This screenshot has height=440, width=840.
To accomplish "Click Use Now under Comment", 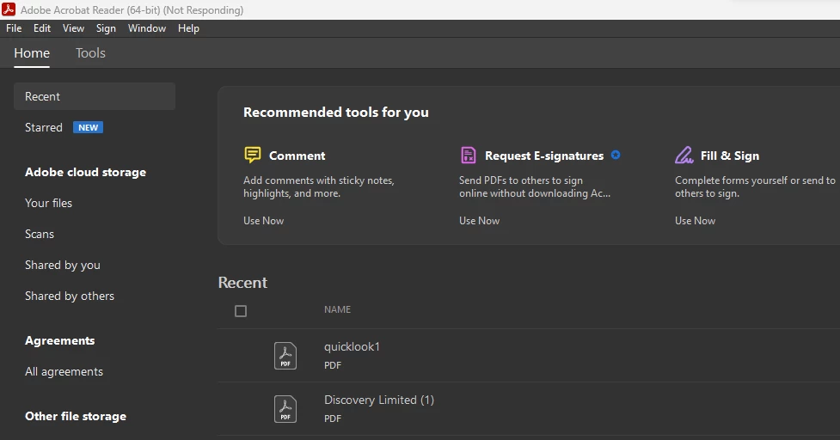I will click(x=264, y=221).
